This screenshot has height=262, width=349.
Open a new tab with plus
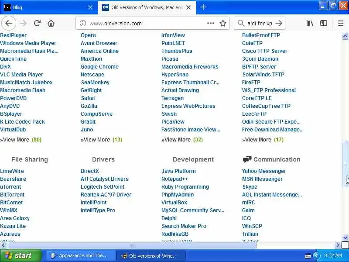203,7
